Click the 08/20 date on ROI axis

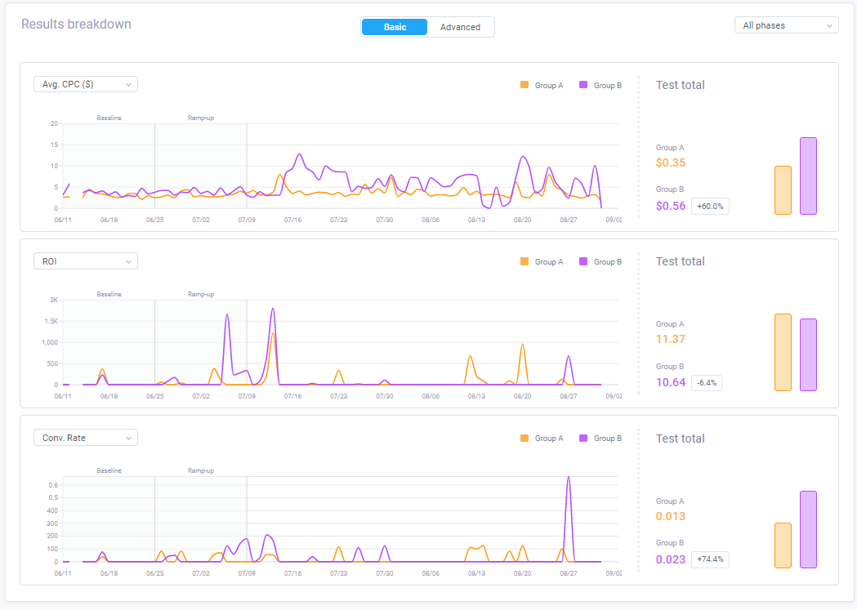pyautogui.click(x=522, y=396)
